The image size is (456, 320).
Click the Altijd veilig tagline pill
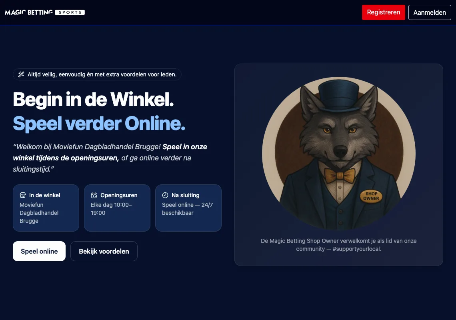pyautogui.click(x=97, y=74)
